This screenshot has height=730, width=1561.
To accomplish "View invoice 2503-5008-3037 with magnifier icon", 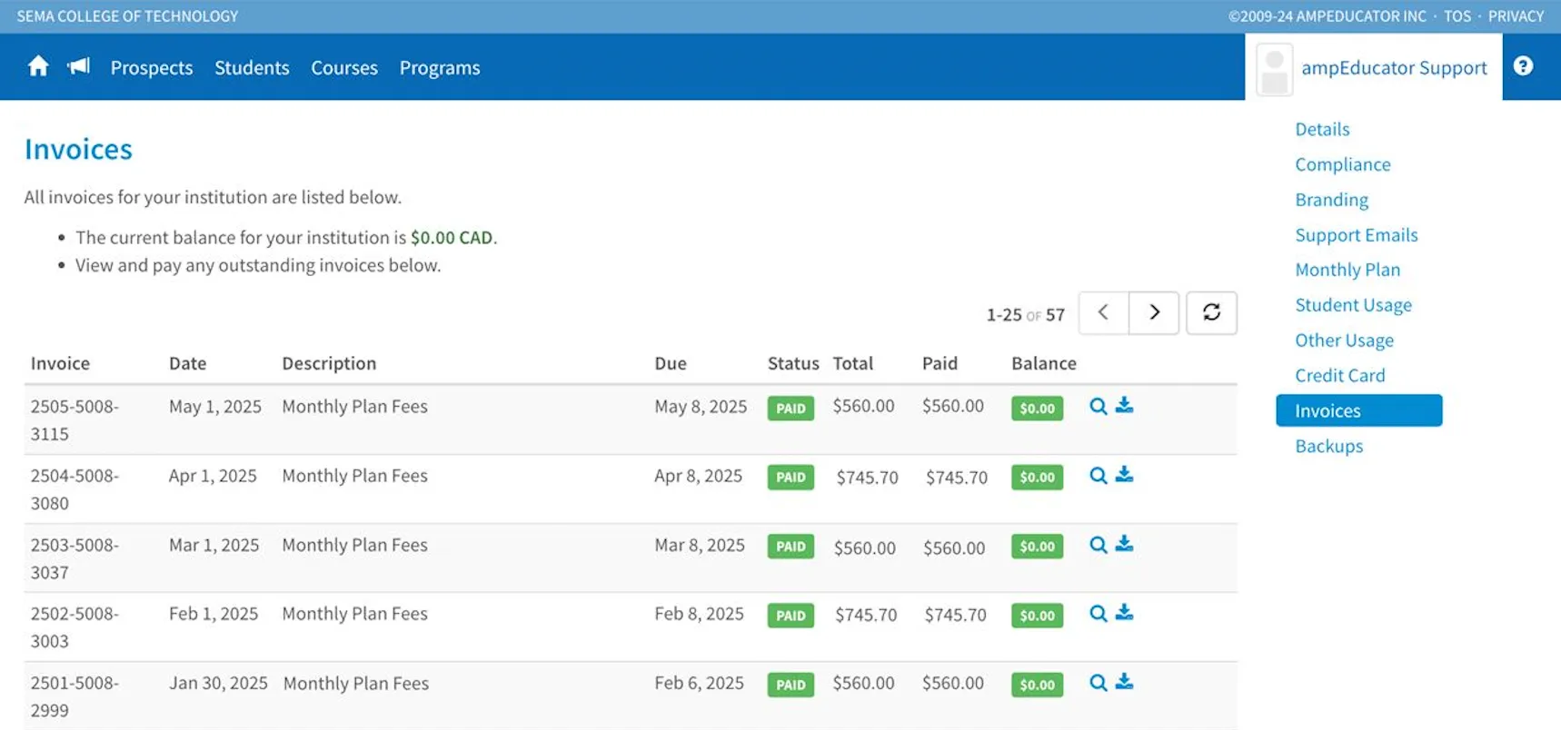I will (x=1098, y=544).
